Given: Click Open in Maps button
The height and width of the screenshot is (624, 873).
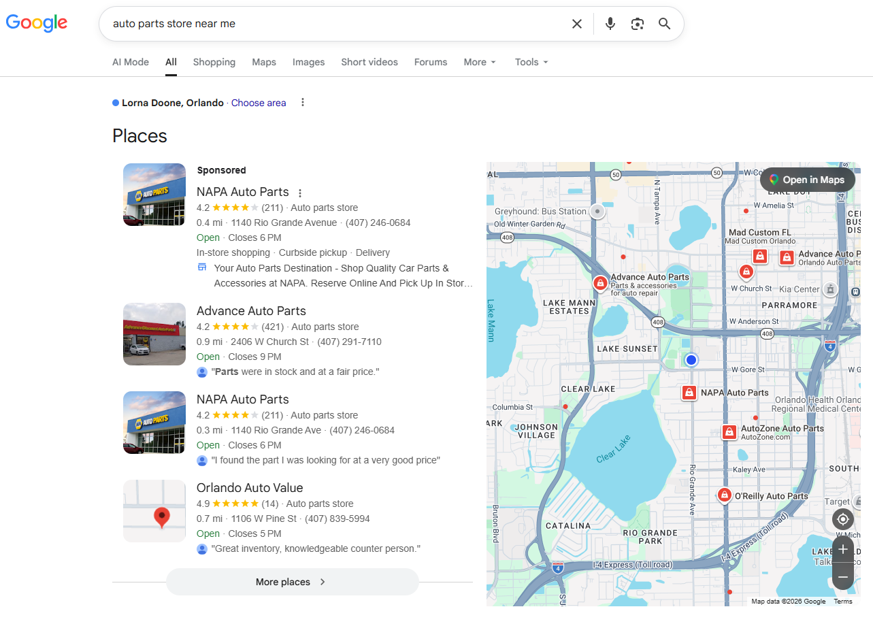Looking at the screenshot, I should point(807,180).
